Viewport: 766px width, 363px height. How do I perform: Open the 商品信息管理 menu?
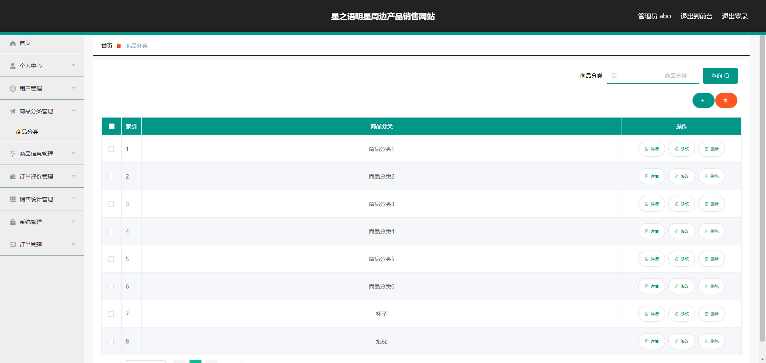(x=36, y=154)
